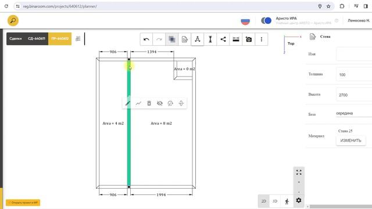Screen dimensions: 372x209
Task: Hide the selected wall with eye icon
Action: (x=160, y=103)
